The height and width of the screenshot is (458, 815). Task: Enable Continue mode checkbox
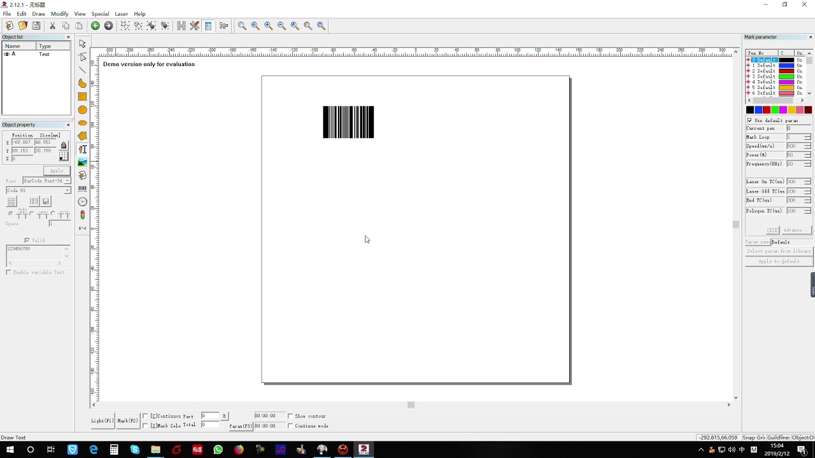click(x=290, y=426)
